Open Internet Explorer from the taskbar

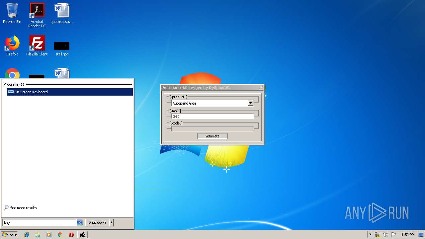coord(27,235)
